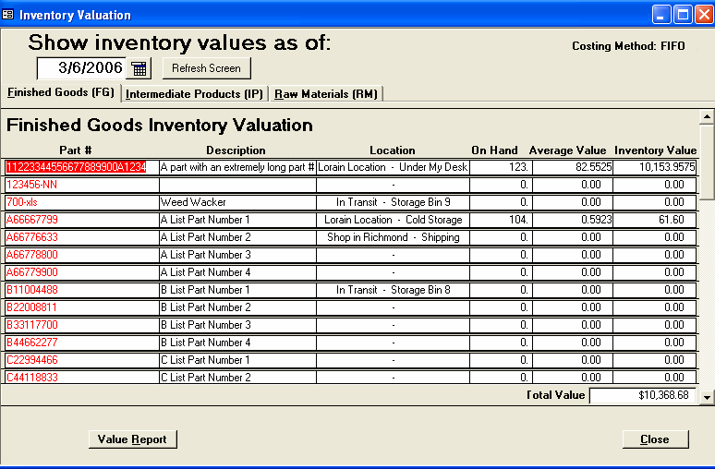
Task: Minimize the Inventory Valuation window
Action: click(x=661, y=15)
